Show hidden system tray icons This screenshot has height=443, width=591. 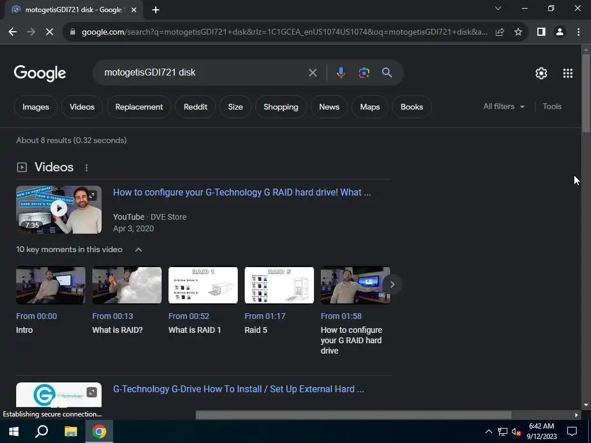pyautogui.click(x=488, y=431)
